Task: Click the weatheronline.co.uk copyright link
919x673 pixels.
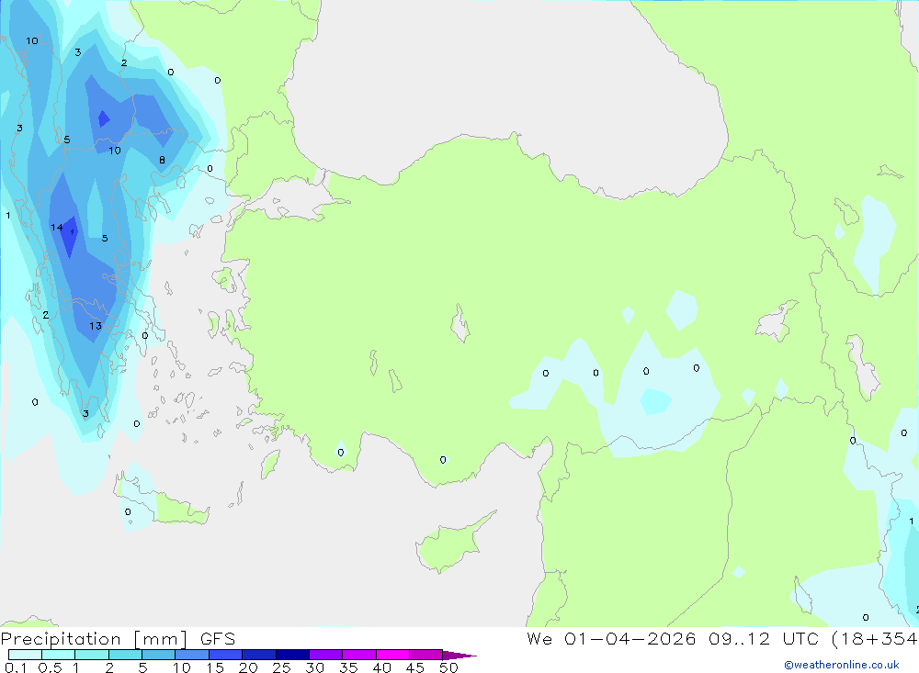Action: click(842, 665)
